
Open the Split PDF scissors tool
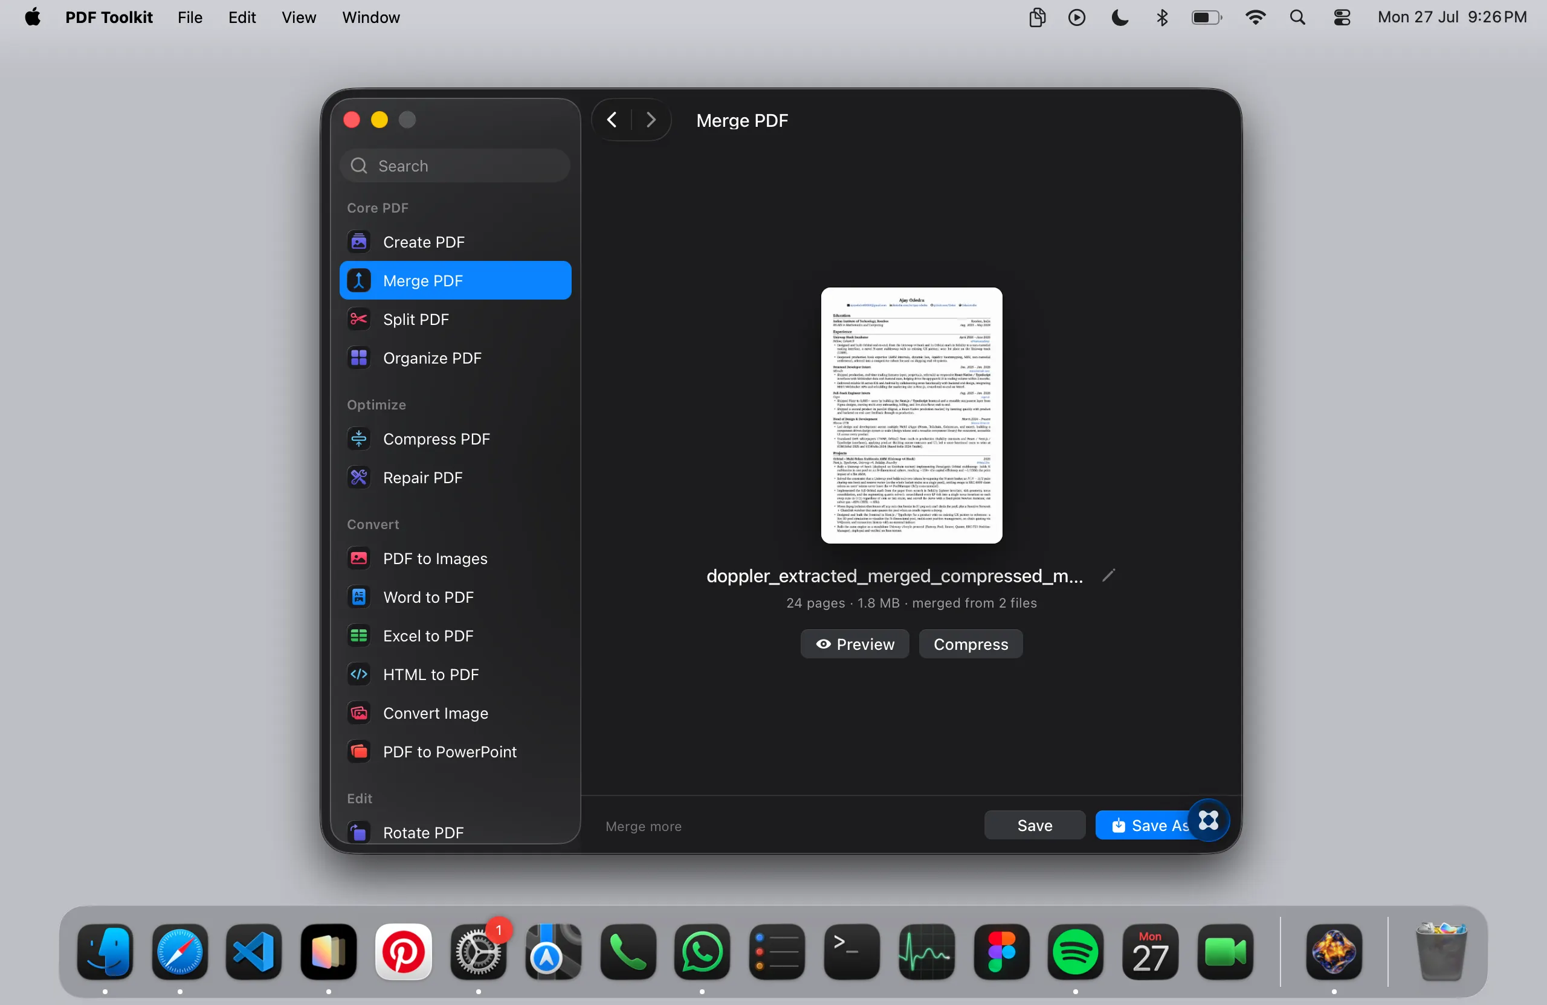[455, 319]
